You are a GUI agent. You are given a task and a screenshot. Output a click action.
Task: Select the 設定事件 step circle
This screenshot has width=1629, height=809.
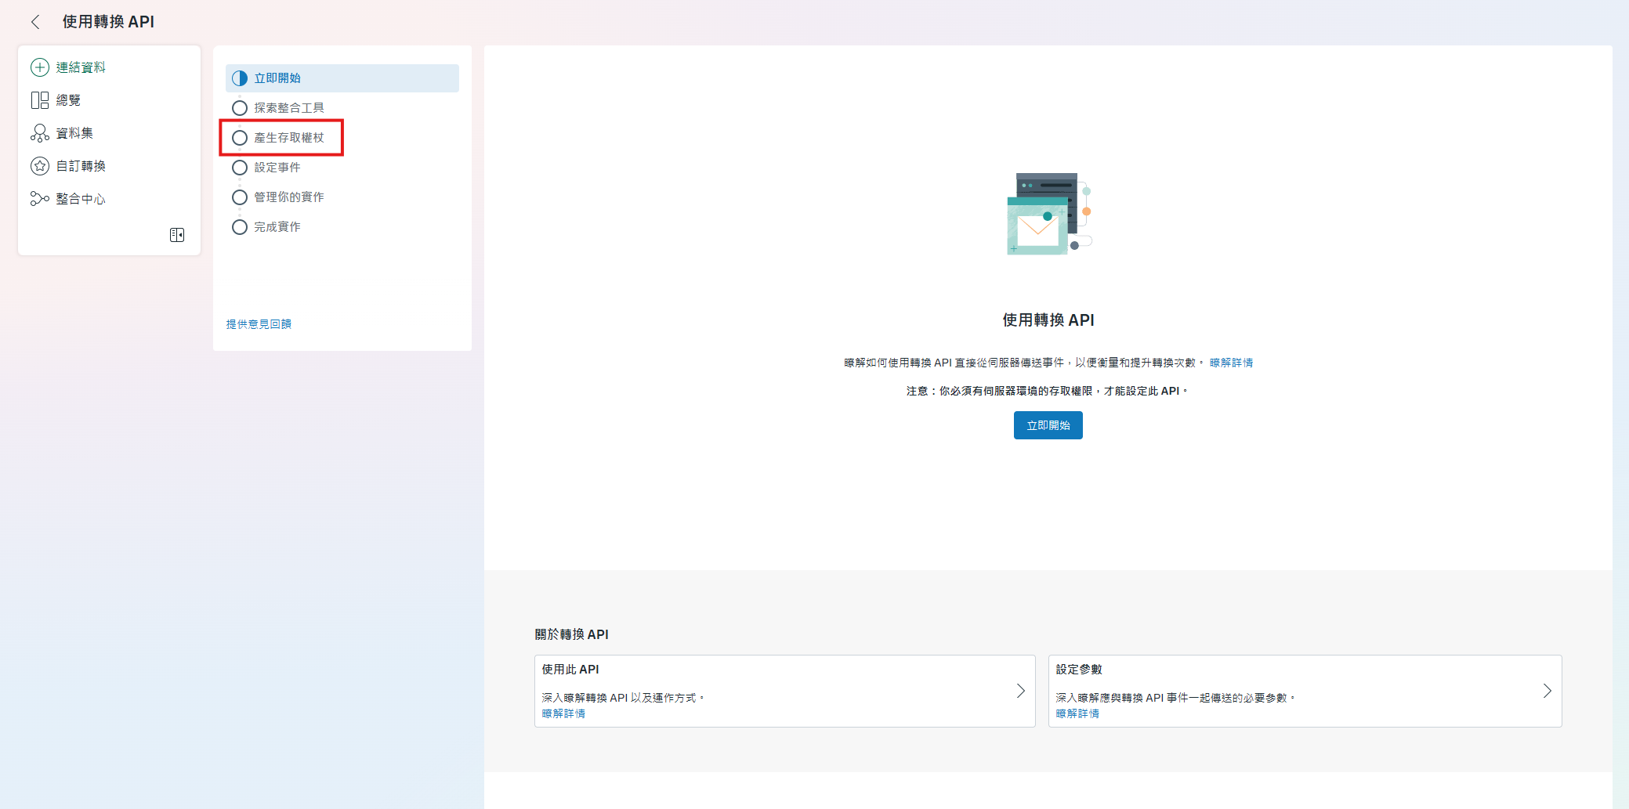[x=240, y=168]
